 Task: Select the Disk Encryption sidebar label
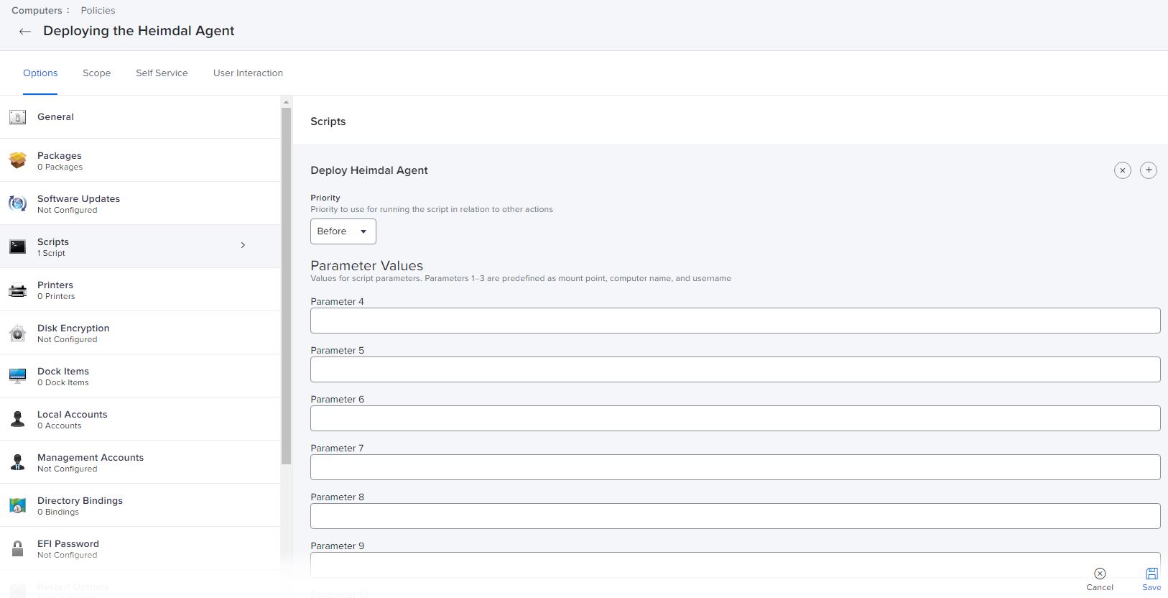[x=73, y=328]
